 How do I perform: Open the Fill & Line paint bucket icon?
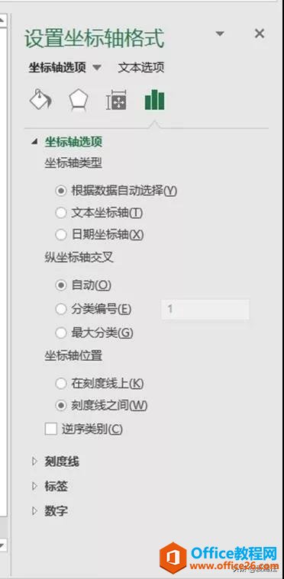pyautogui.click(x=40, y=100)
